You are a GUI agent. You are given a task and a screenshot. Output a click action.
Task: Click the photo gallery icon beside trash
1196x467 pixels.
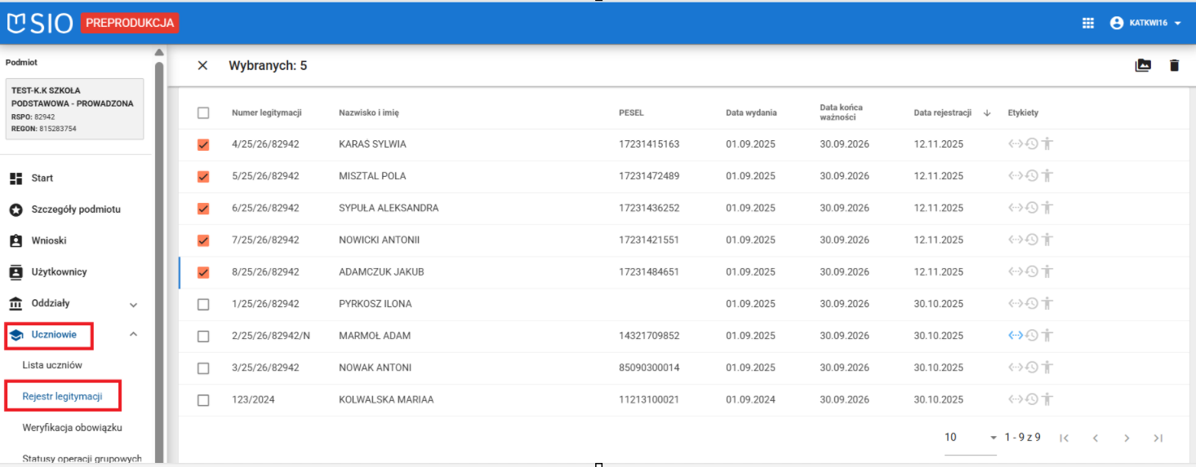1143,65
